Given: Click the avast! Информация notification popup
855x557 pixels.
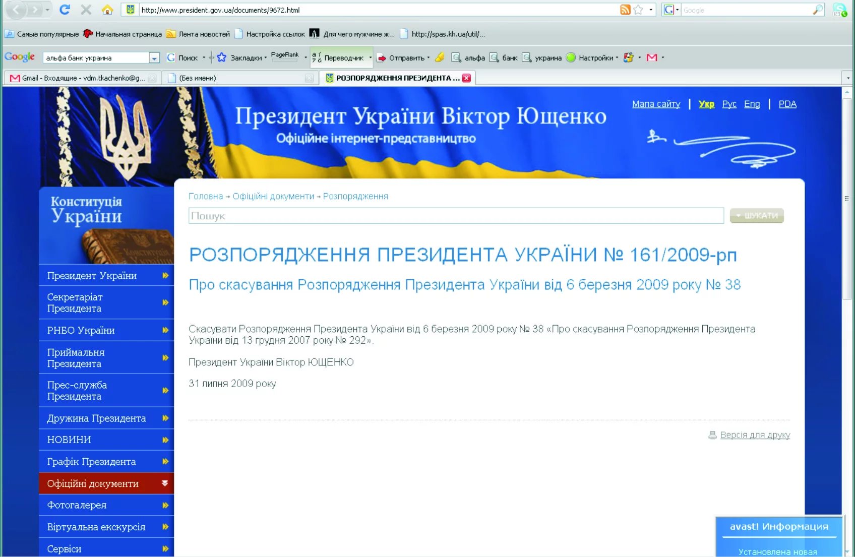Looking at the screenshot, I should (779, 536).
